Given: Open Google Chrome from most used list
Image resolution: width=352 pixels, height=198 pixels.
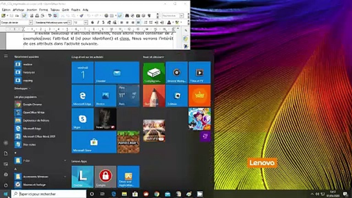Looking at the screenshot, I should [x=40, y=105].
